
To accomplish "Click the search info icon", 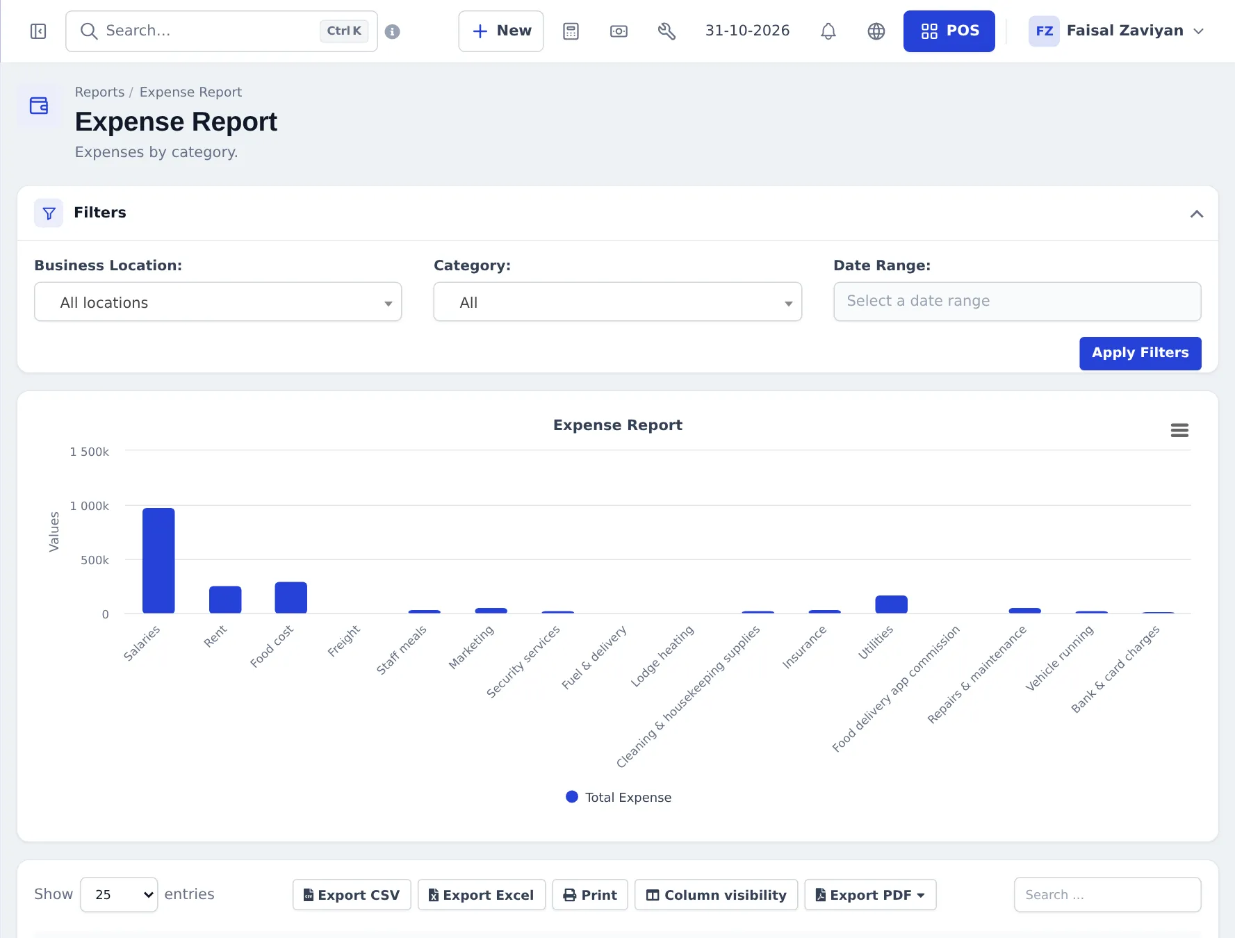I will point(392,31).
